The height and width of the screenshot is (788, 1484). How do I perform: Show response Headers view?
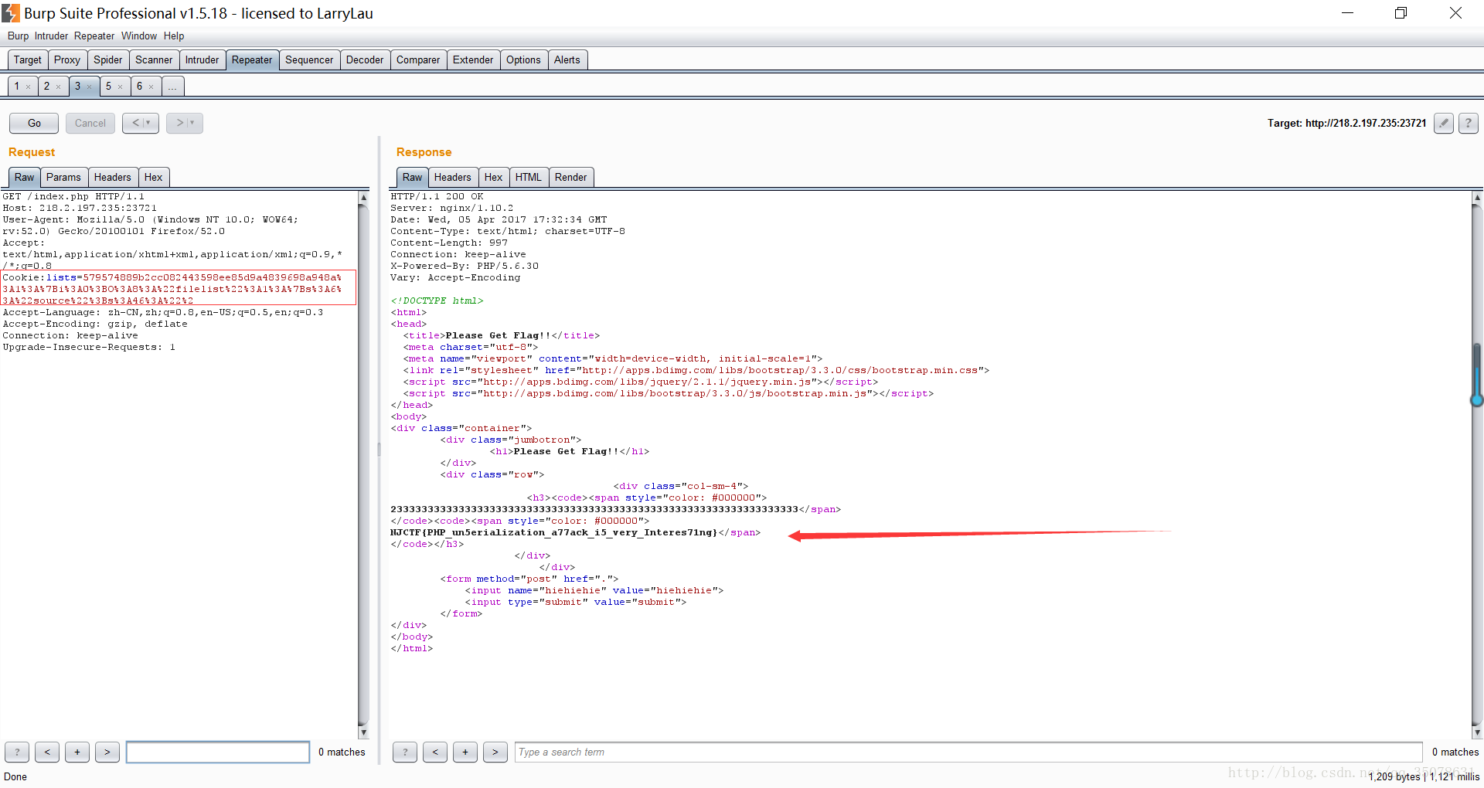(x=453, y=177)
